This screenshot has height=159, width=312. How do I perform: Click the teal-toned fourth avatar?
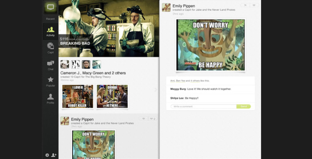click(97, 65)
